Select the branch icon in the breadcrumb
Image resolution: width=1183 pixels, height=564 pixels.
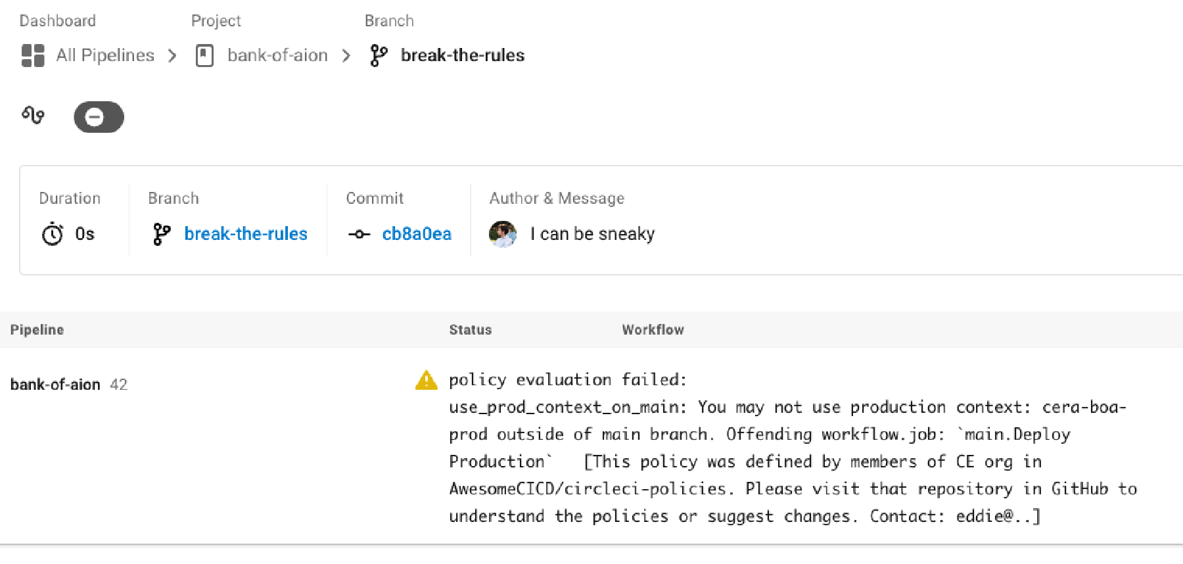(x=379, y=55)
